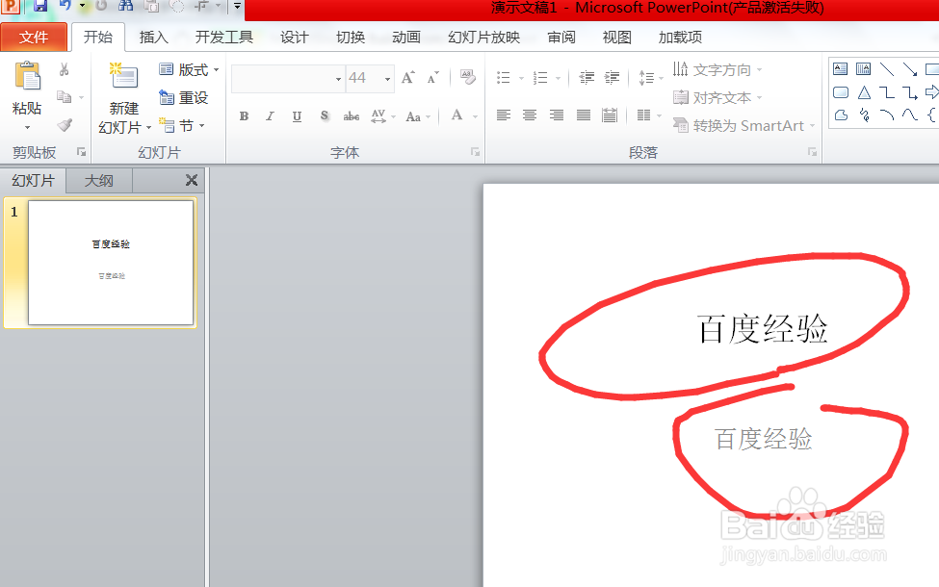Switch to the Design (设计) tab
This screenshot has height=587, width=939.
[294, 38]
